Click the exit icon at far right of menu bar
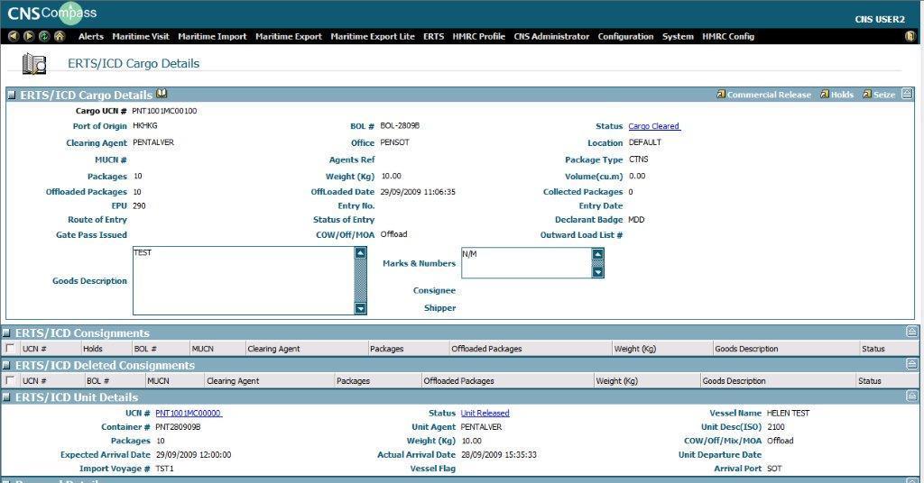This screenshot has width=924, height=483. click(x=910, y=37)
